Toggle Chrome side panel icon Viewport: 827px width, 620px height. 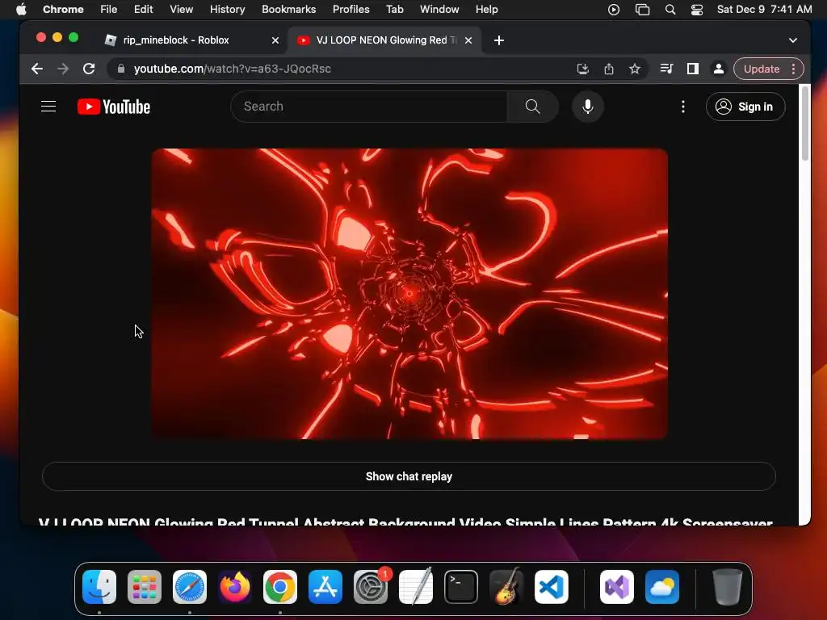(x=692, y=69)
